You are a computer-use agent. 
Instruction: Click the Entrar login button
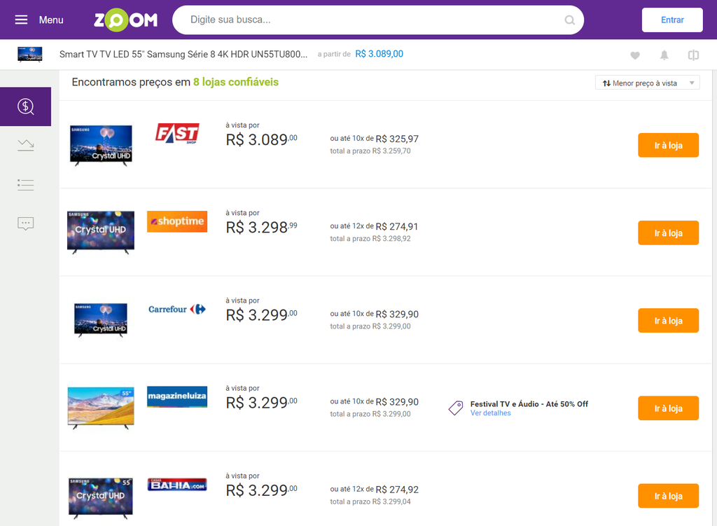671,20
